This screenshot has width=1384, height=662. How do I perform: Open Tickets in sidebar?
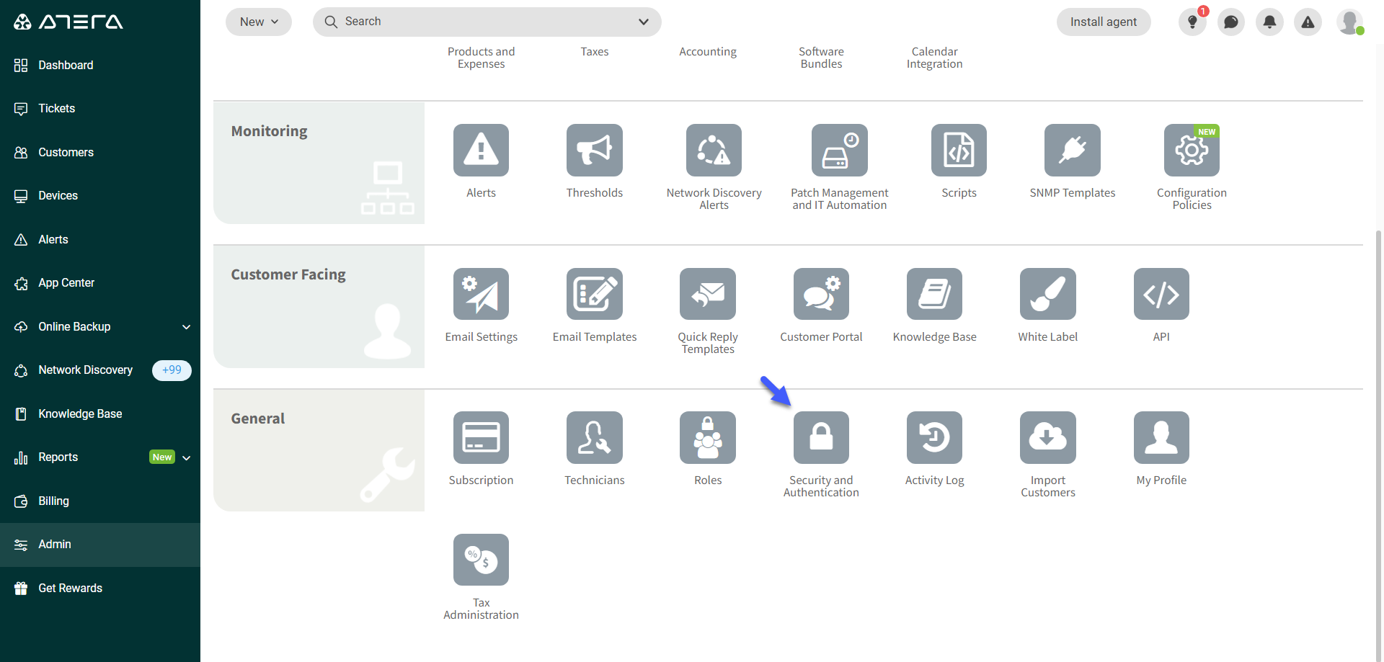point(100,108)
